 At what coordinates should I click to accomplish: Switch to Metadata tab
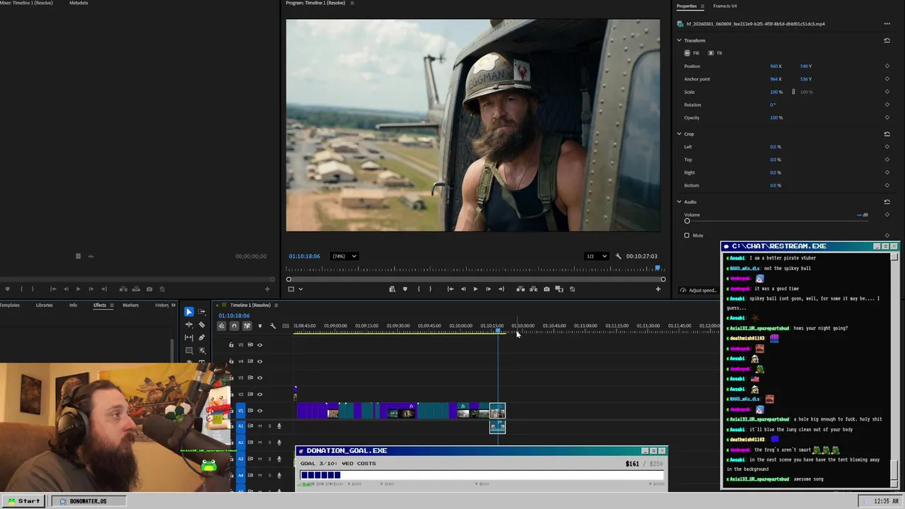(x=78, y=3)
